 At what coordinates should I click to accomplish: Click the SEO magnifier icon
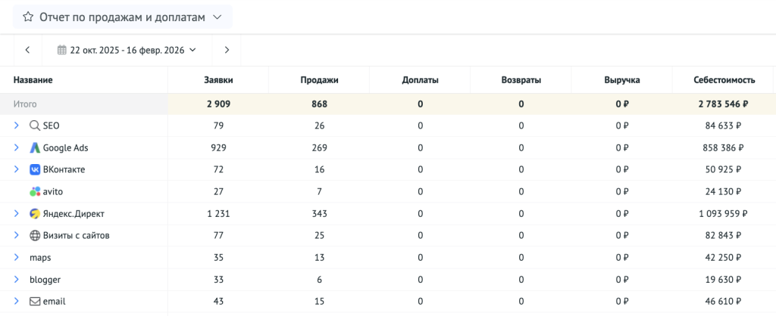pos(34,126)
